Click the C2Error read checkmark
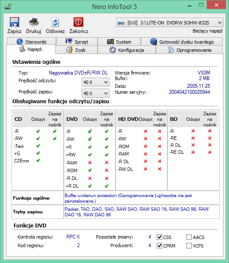 [38, 160]
